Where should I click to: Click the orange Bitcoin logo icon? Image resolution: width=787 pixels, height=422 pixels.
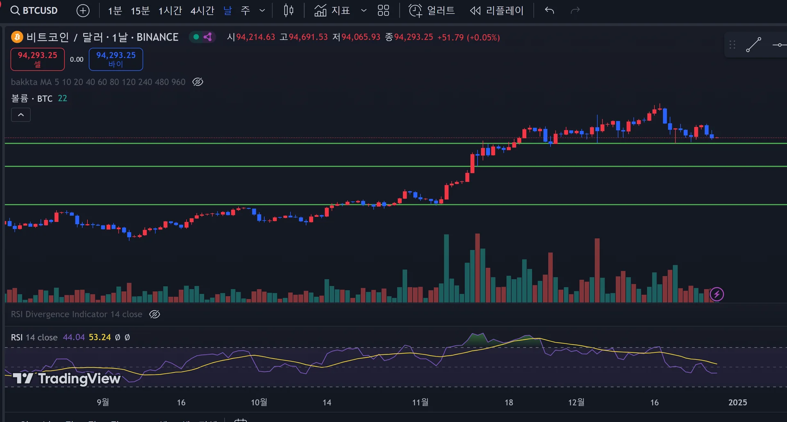pyautogui.click(x=17, y=37)
